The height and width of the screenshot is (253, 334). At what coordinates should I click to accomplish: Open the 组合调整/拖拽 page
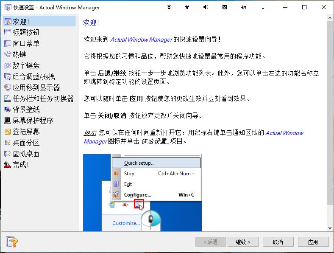point(33,76)
